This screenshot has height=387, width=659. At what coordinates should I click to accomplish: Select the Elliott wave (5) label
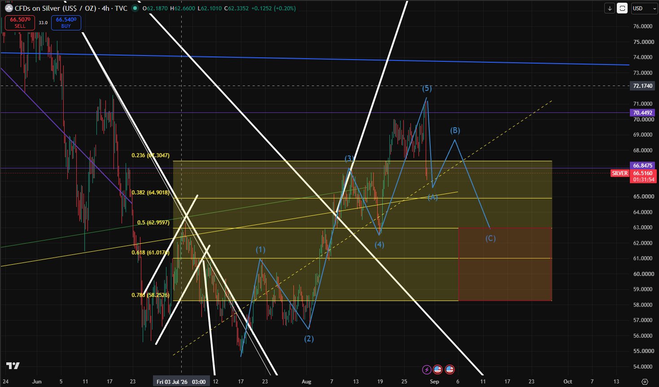(x=427, y=88)
